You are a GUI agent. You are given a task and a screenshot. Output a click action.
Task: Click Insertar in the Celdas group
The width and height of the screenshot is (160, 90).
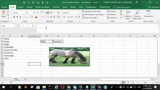tap(112, 11)
